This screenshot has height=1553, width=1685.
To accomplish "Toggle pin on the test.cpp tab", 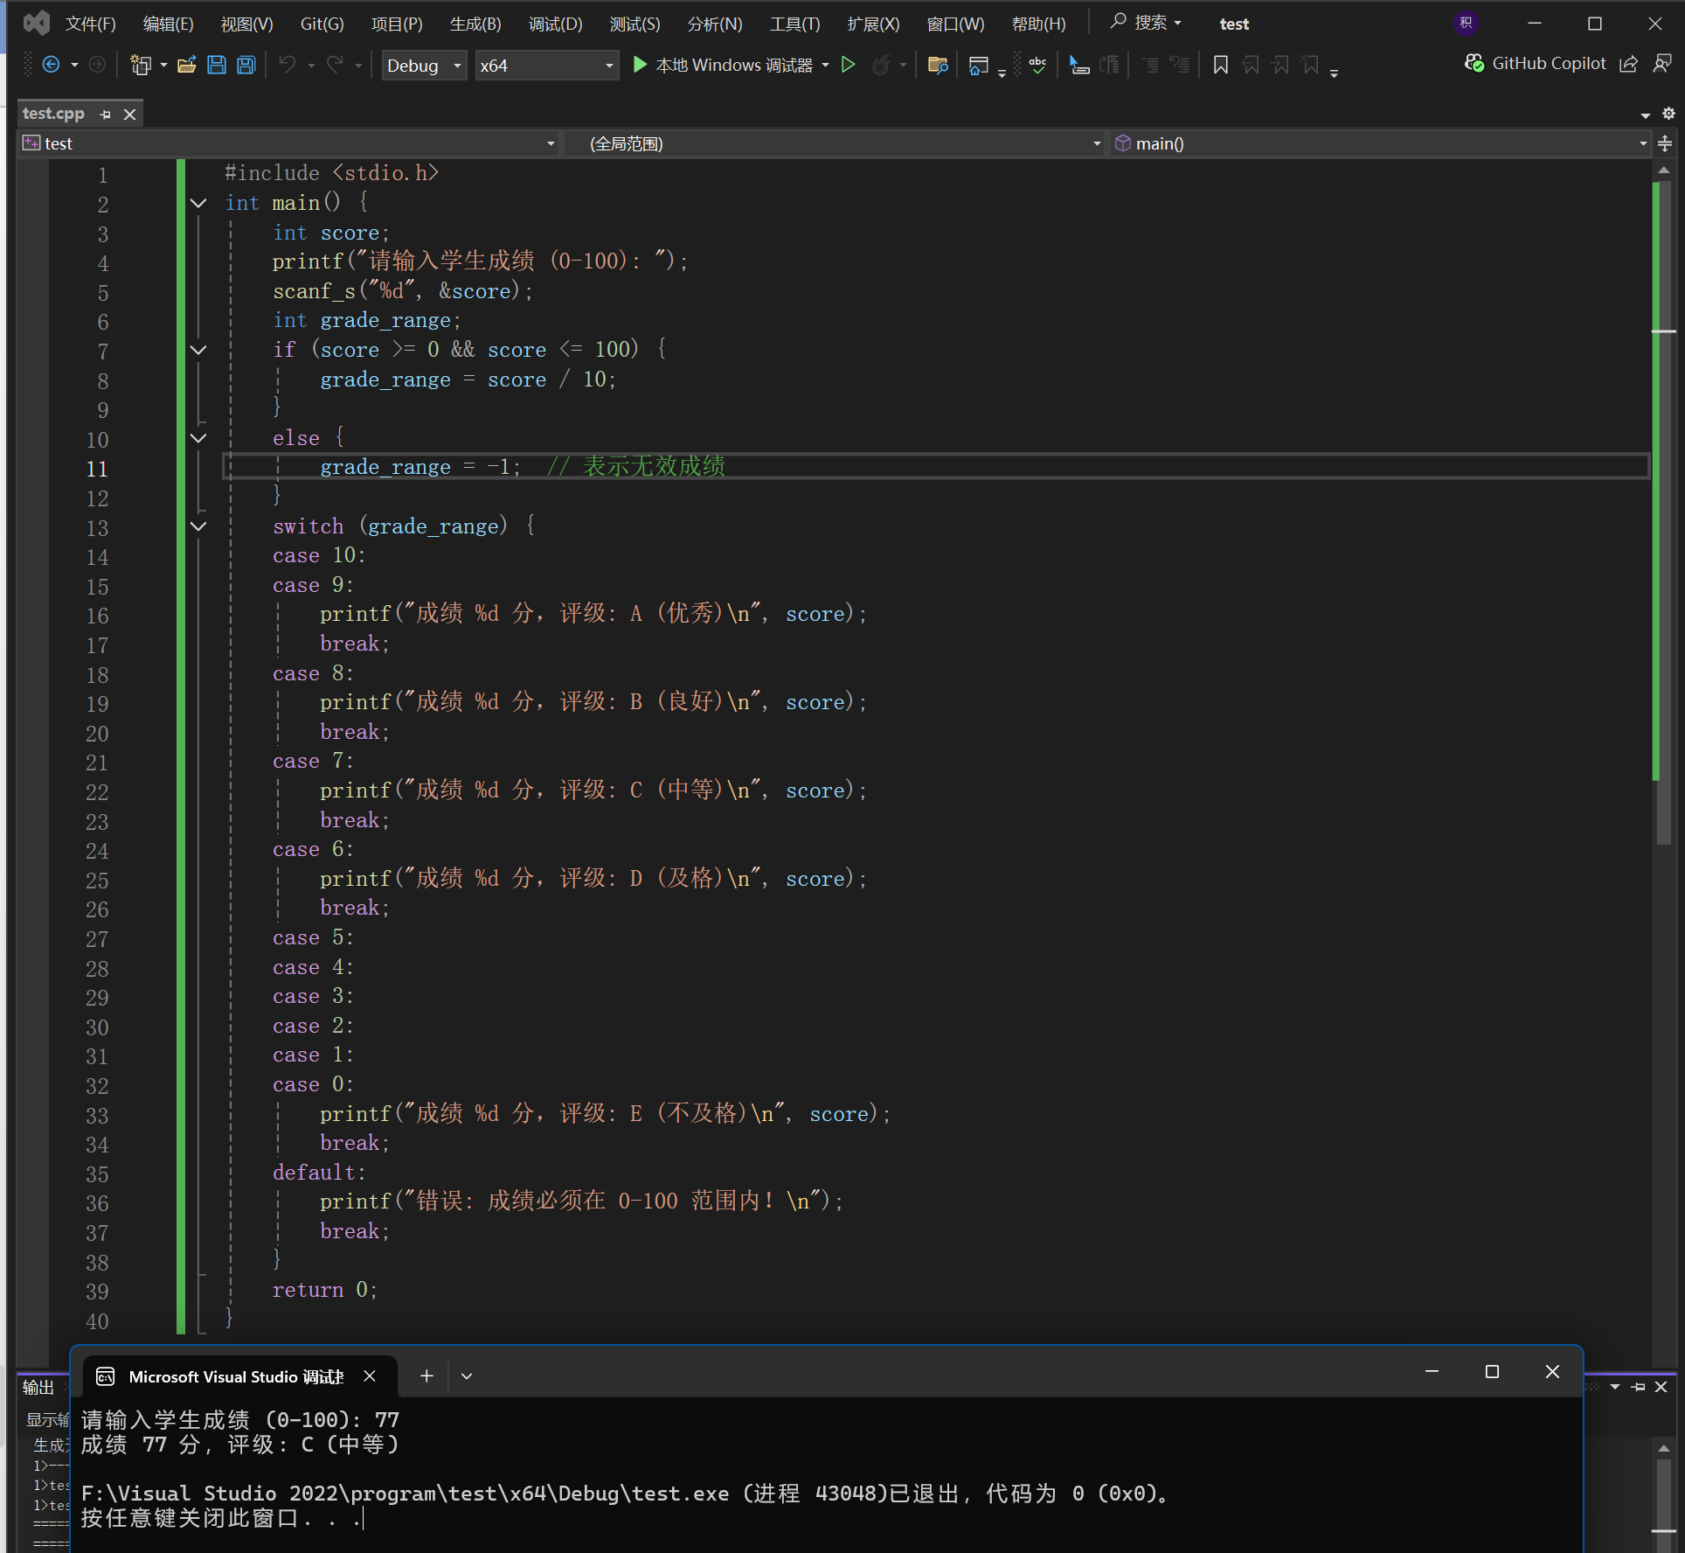I will click(x=106, y=114).
